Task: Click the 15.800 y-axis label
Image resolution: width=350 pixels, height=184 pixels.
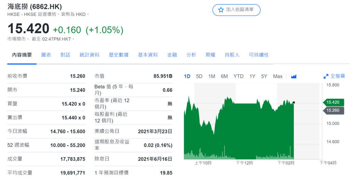Action: pyautogui.click(x=333, y=85)
